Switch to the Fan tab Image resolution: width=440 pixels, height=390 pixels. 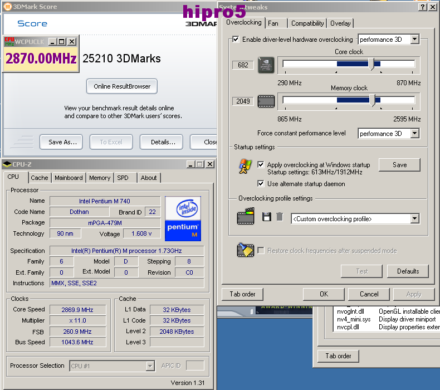click(x=276, y=23)
